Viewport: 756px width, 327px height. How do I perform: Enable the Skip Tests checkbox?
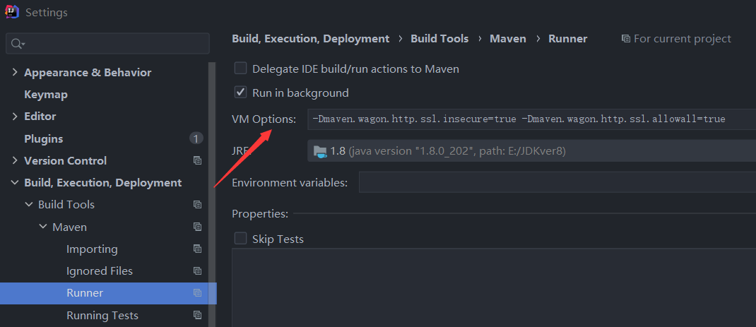[x=241, y=239]
